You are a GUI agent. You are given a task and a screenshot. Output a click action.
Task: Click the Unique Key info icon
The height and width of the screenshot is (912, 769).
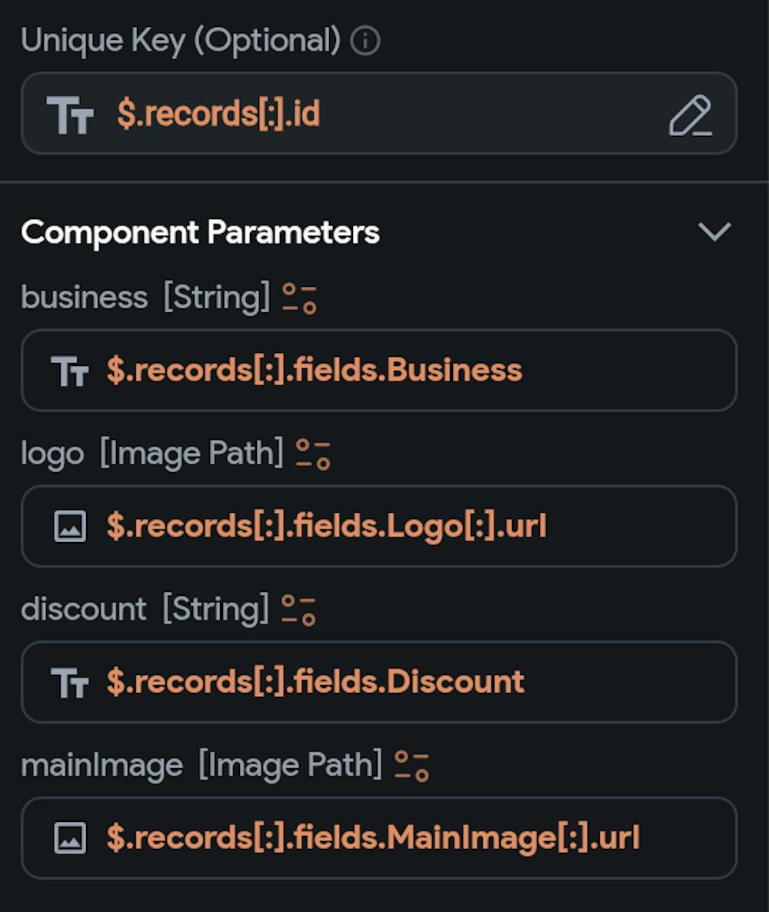pos(365,41)
